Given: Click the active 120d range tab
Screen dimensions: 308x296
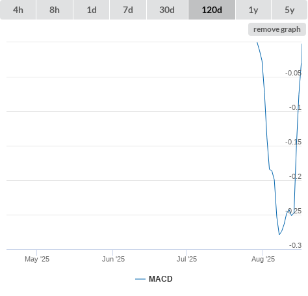Looking at the screenshot, I should pos(212,10).
